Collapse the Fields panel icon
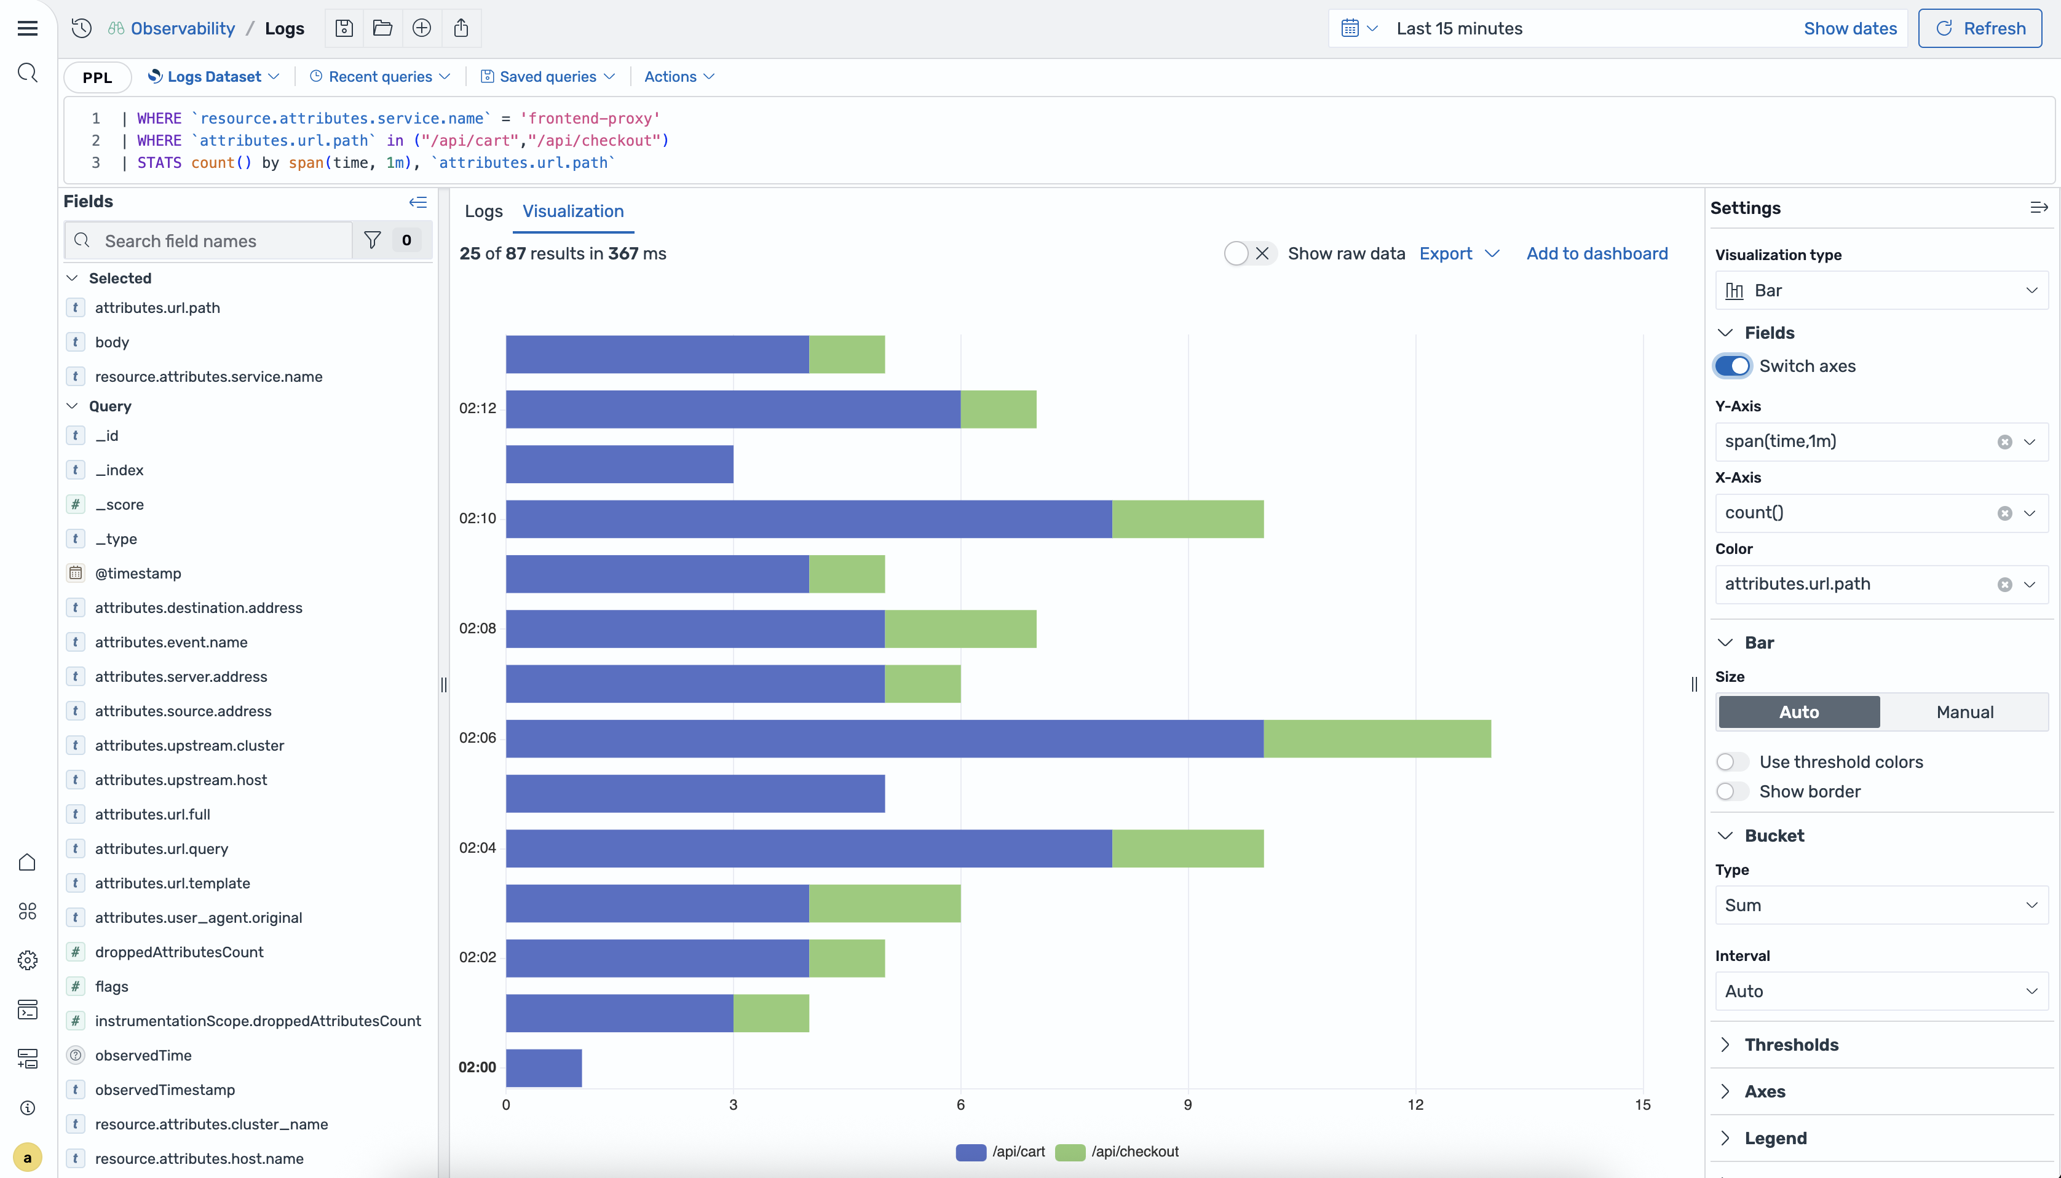Image resolution: width=2061 pixels, height=1178 pixels. point(417,202)
